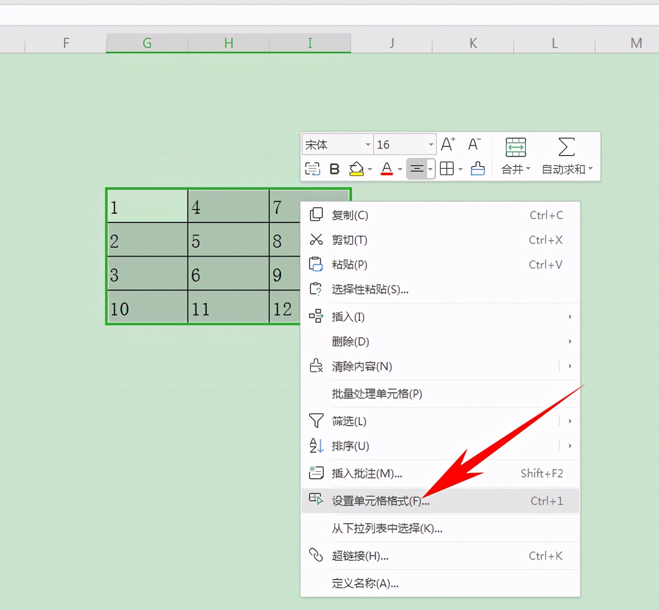
Task: Toggle bold formatting with the B button
Action: click(334, 169)
